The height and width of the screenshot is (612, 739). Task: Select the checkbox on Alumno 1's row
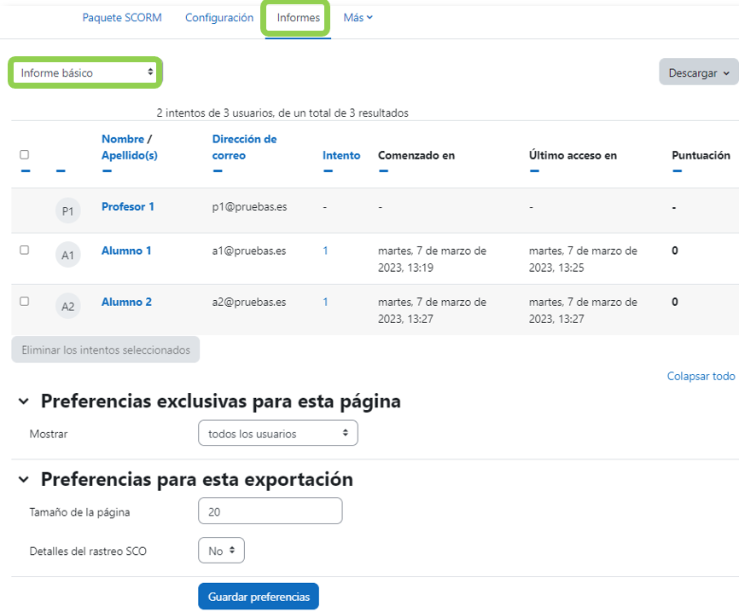[25, 251]
